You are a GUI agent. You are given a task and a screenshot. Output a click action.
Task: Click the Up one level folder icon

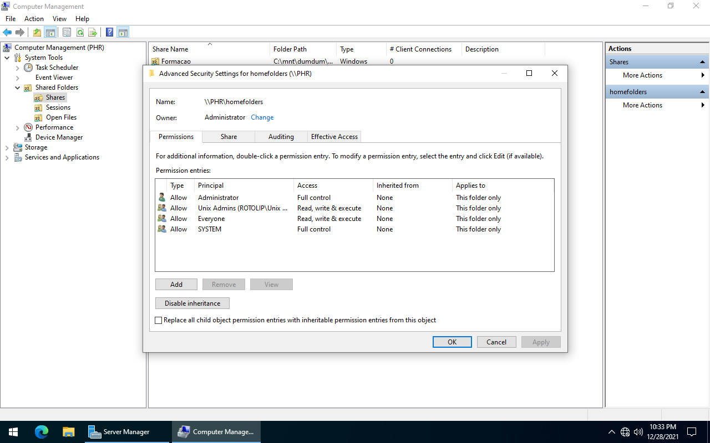click(37, 32)
